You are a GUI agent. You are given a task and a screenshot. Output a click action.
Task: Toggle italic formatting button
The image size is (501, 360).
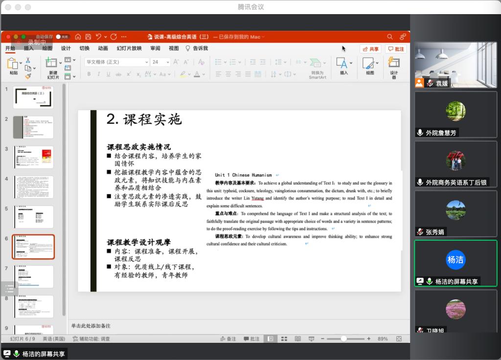coord(98,74)
